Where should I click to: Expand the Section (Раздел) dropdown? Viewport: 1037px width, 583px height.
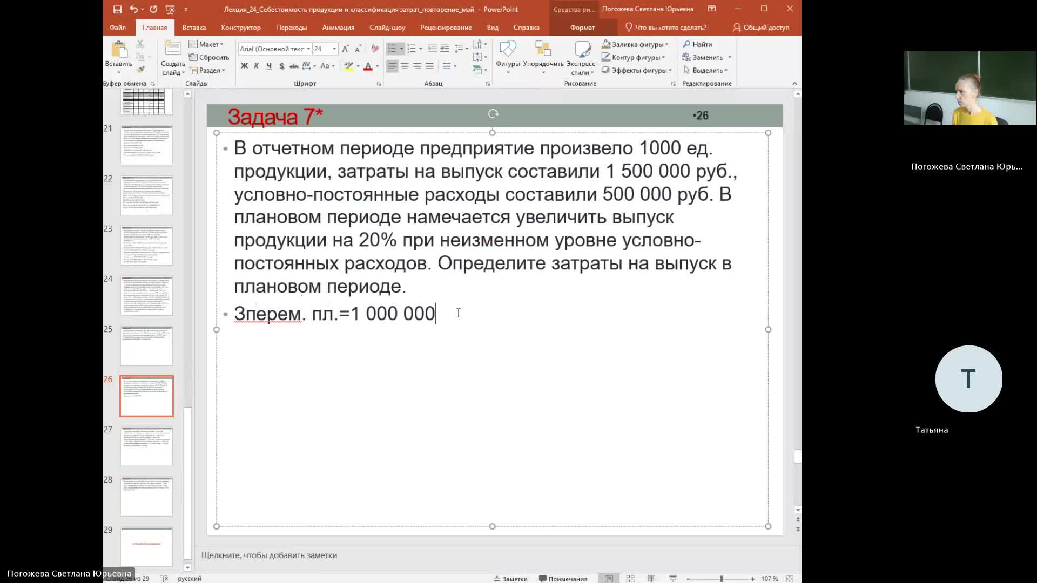(x=207, y=70)
